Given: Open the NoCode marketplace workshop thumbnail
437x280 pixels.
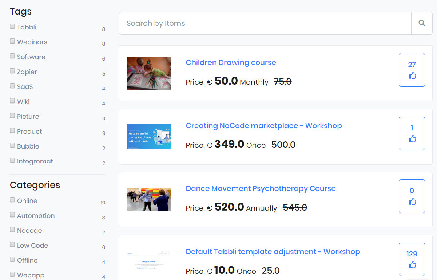Looking at the screenshot, I should (149, 137).
